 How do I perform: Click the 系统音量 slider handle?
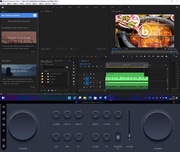click(x=129, y=136)
